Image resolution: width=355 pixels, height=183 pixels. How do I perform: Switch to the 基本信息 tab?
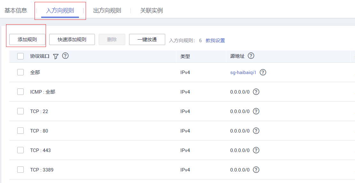[x=16, y=11]
